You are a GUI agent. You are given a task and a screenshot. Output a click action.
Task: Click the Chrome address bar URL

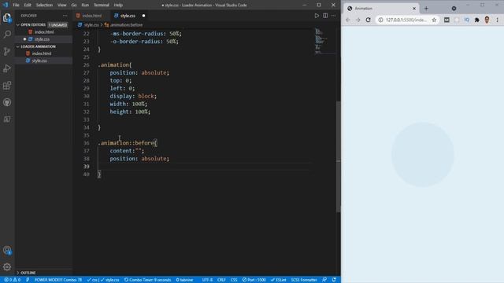tap(406, 20)
